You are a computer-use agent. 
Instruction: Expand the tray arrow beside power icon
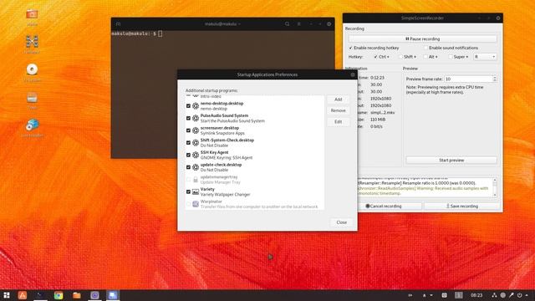pos(527,295)
